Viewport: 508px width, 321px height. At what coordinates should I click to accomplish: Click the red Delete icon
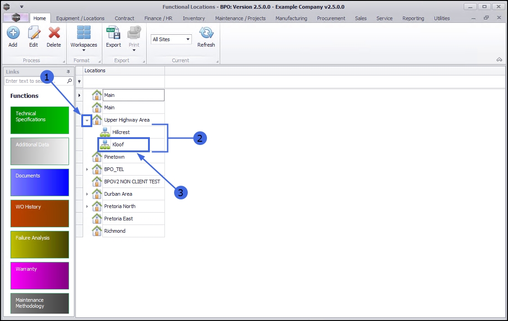point(54,33)
